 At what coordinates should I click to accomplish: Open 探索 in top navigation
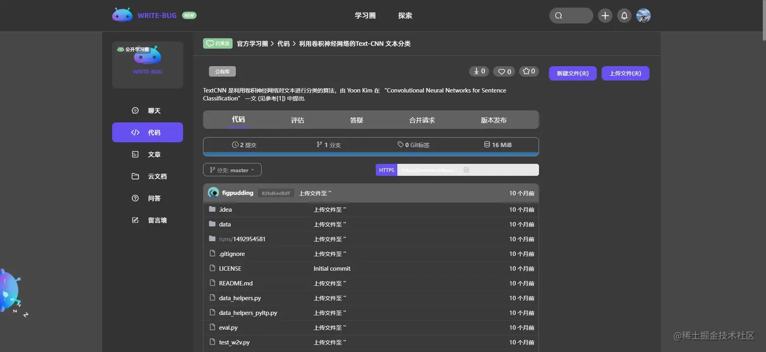pyautogui.click(x=405, y=16)
